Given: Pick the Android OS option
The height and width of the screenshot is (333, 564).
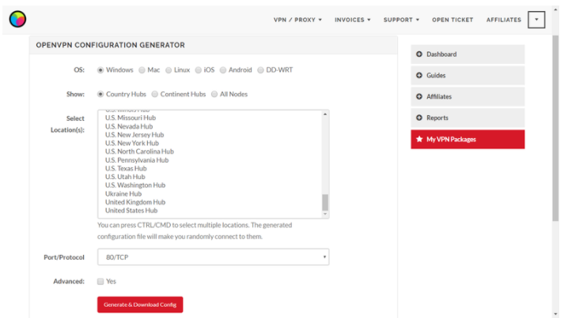Looking at the screenshot, I should 223,70.
